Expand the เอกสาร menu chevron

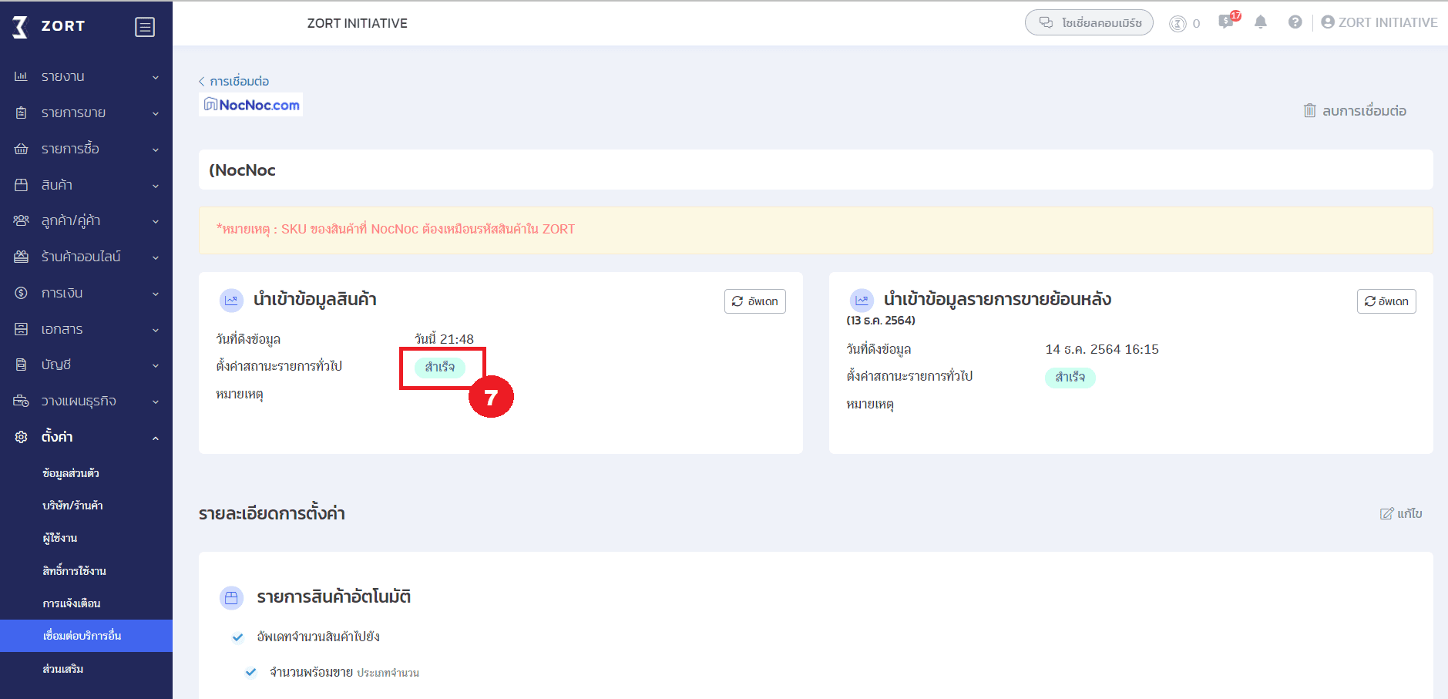[x=156, y=330]
